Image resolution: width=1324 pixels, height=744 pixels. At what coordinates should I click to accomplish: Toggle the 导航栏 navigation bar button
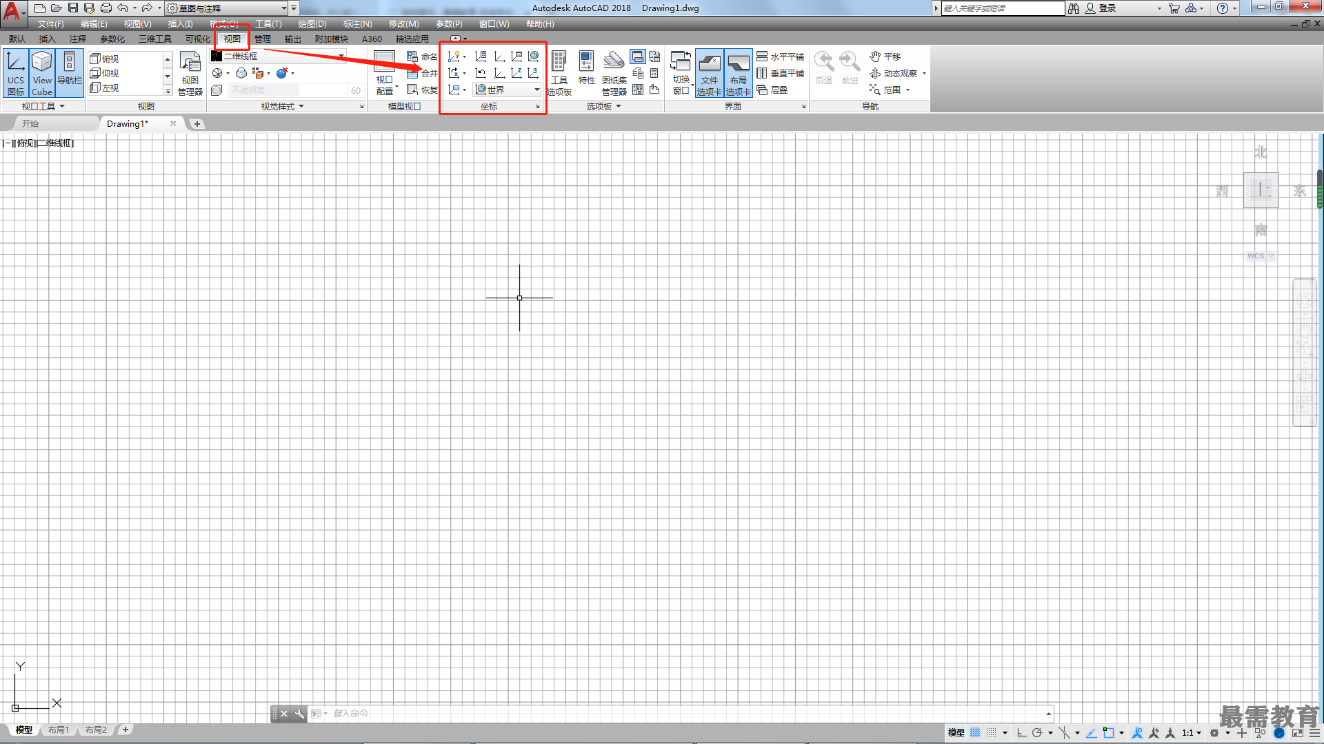(69, 73)
